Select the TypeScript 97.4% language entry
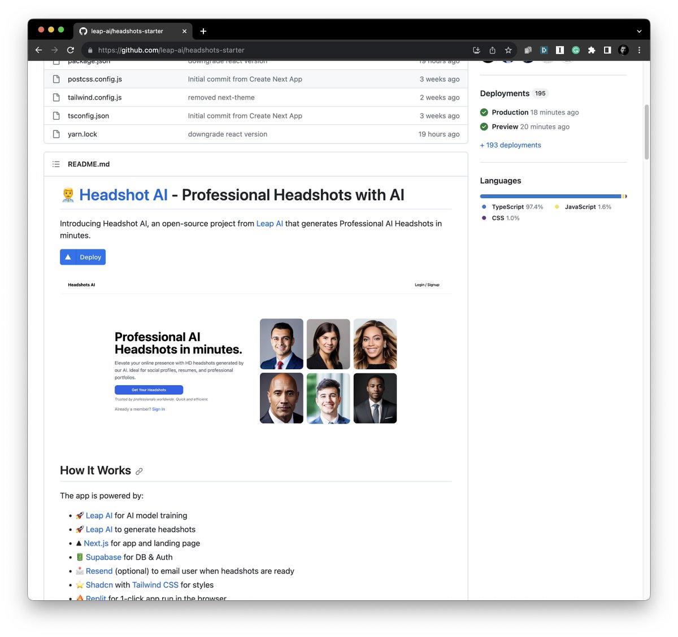Image resolution: width=678 pixels, height=637 pixels. click(512, 207)
